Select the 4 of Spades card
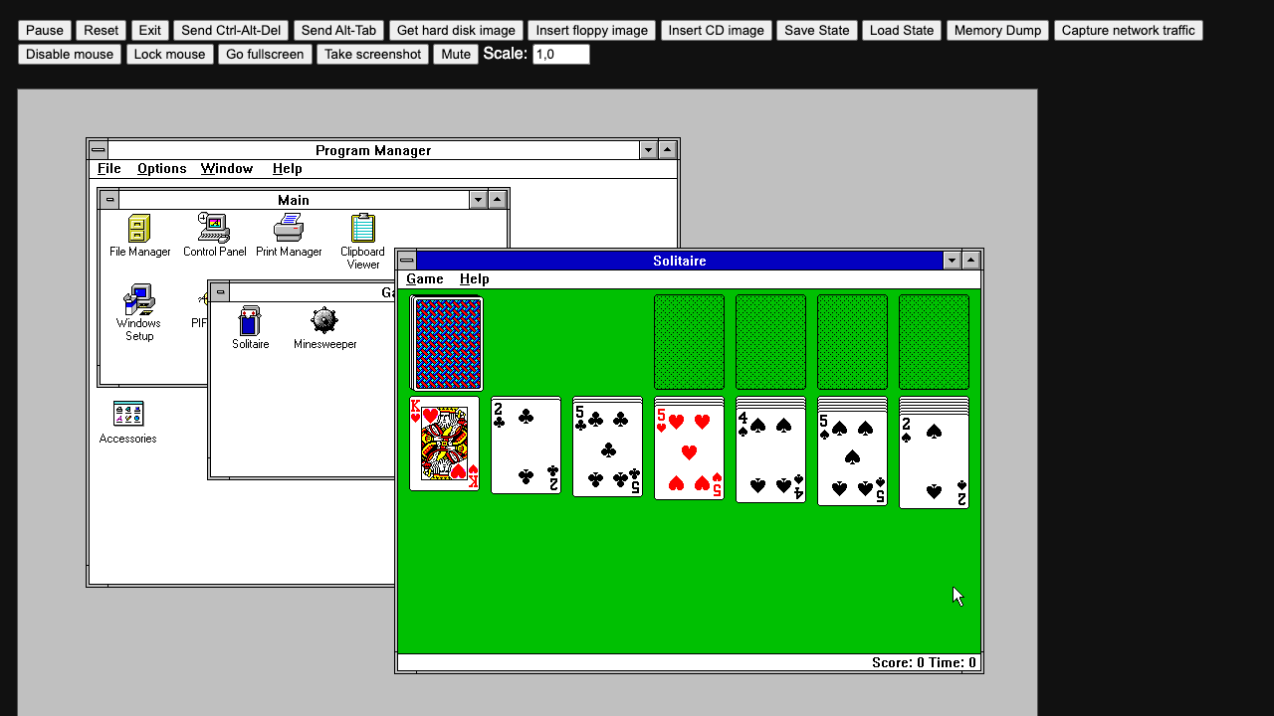The width and height of the screenshot is (1274, 716). tap(771, 455)
